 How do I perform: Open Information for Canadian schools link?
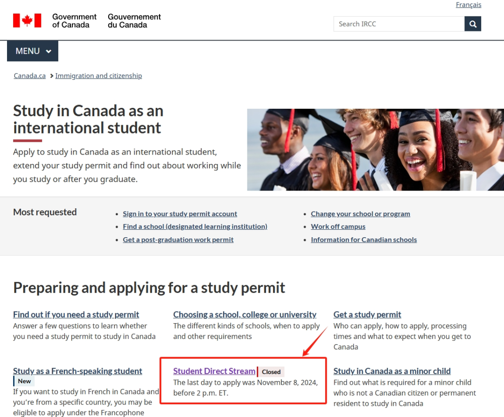(364, 240)
